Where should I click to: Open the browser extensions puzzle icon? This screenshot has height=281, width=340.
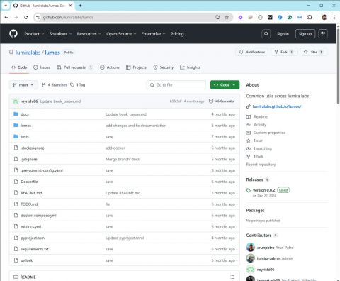tap(310, 17)
